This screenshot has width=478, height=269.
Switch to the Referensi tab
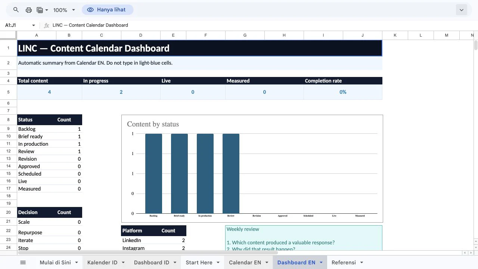coord(344,263)
